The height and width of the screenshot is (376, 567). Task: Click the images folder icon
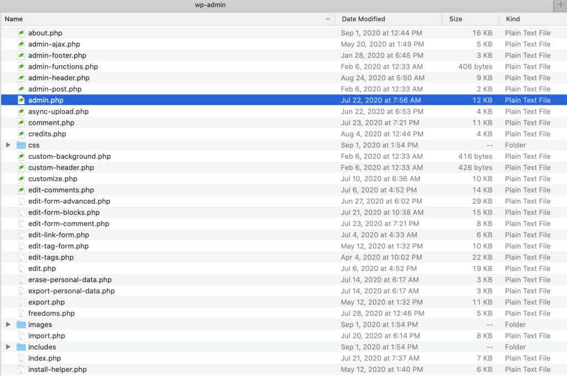pyautogui.click(x=22, y=325)
